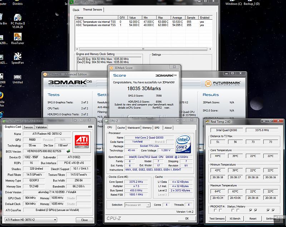This screenshot has width=286, height=227.
Task: Toggle the fourth PROCHOT checkbox in Real Temp
Action: coord(238,210)
